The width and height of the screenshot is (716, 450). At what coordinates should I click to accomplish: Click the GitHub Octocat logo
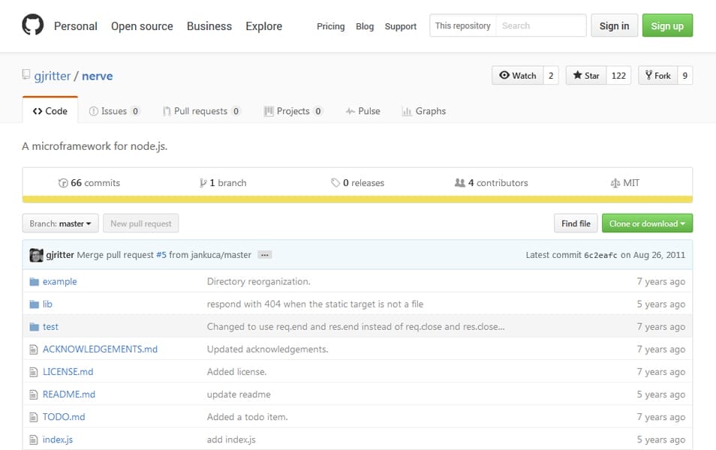tap(33, 25)
